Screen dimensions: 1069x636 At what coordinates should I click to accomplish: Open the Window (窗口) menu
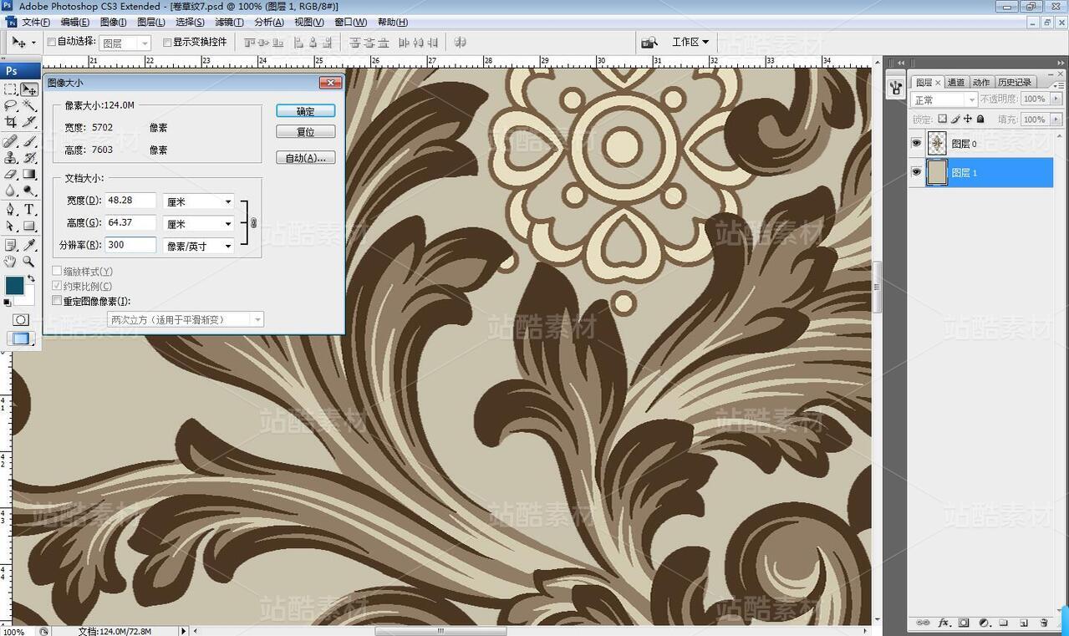350,23
